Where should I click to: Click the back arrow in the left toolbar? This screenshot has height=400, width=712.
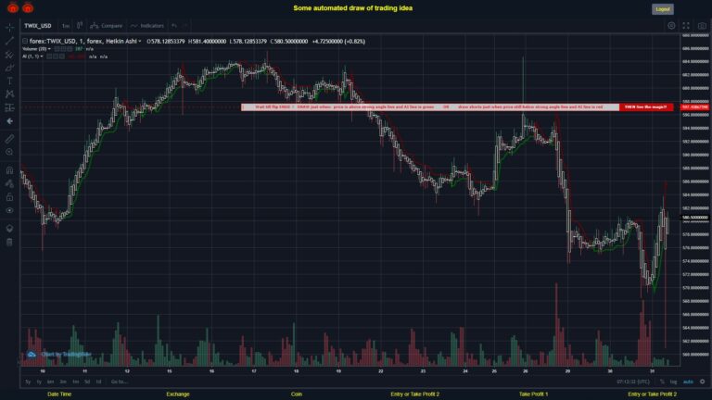pos(9,121)
